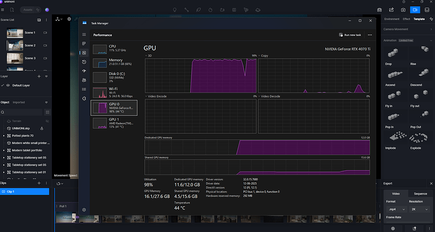Open the Copy graph engine dropdown
Viewport: 435px width, 232px height.
pos(259,55)
